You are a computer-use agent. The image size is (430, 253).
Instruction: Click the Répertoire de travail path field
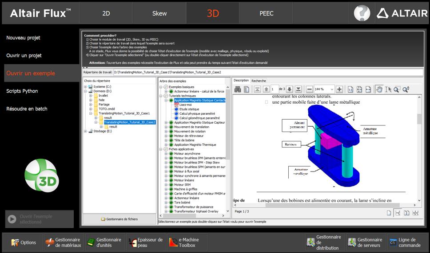267,72
